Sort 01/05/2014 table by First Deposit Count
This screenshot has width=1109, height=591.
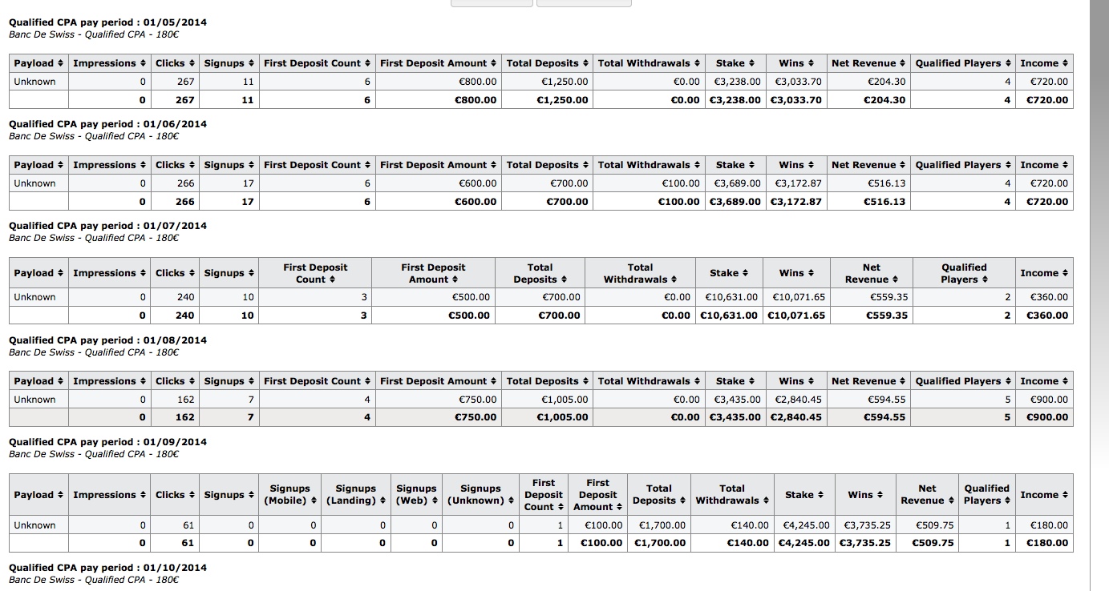click(318, 63)
